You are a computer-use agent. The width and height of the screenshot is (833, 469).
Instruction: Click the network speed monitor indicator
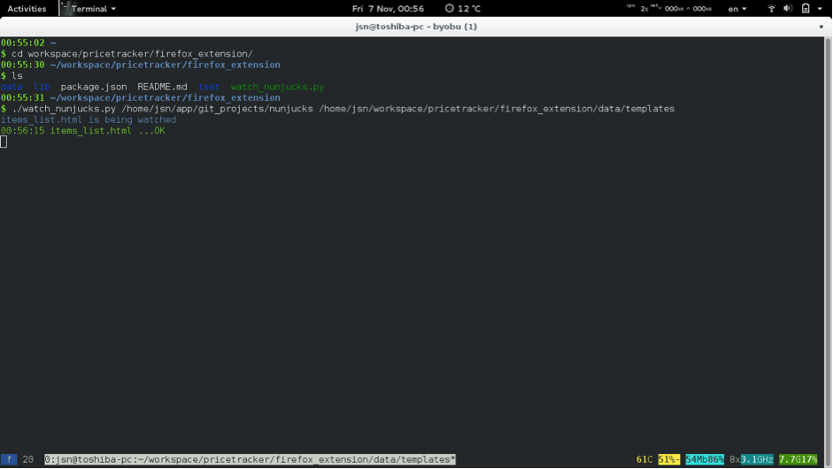(x=681, y=8)
